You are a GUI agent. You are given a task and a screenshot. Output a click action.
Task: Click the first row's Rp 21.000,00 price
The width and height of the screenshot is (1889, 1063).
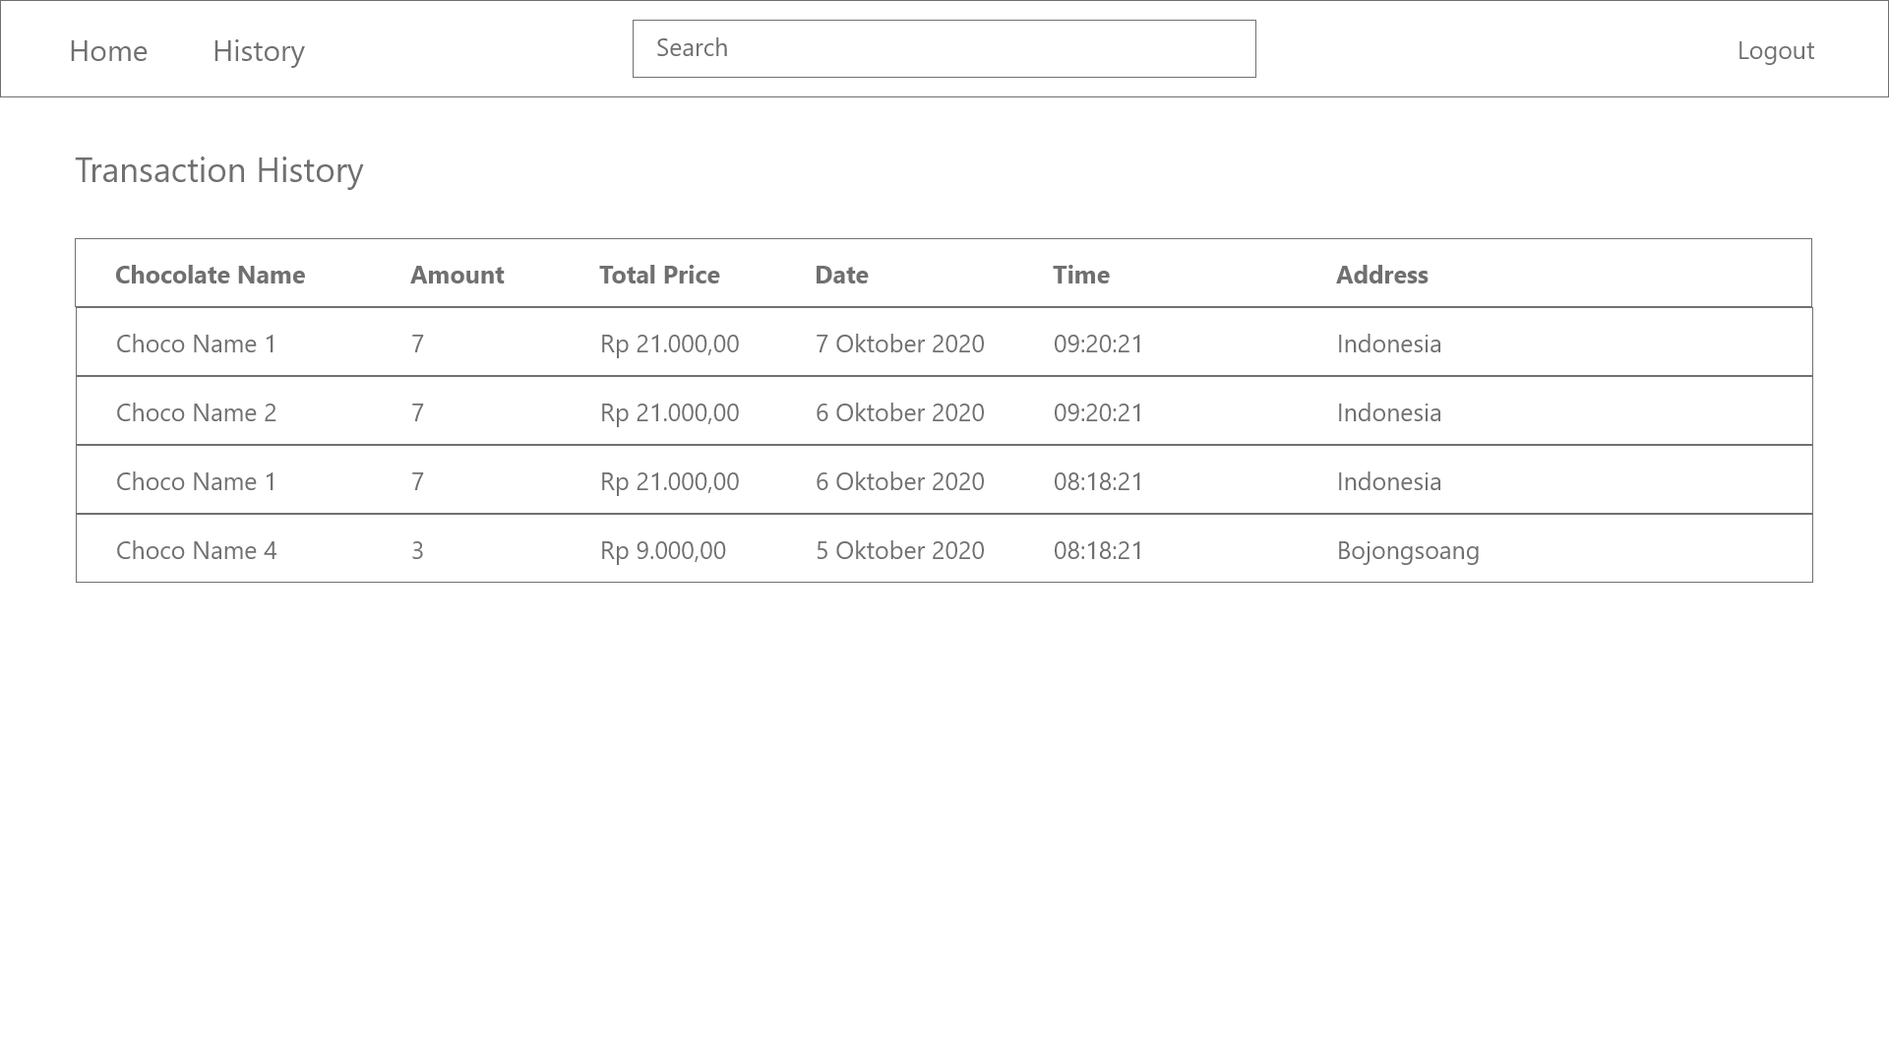pos(669,344)
